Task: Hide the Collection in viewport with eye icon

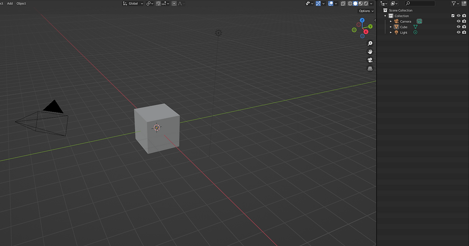Action: [x=458, y=16]
